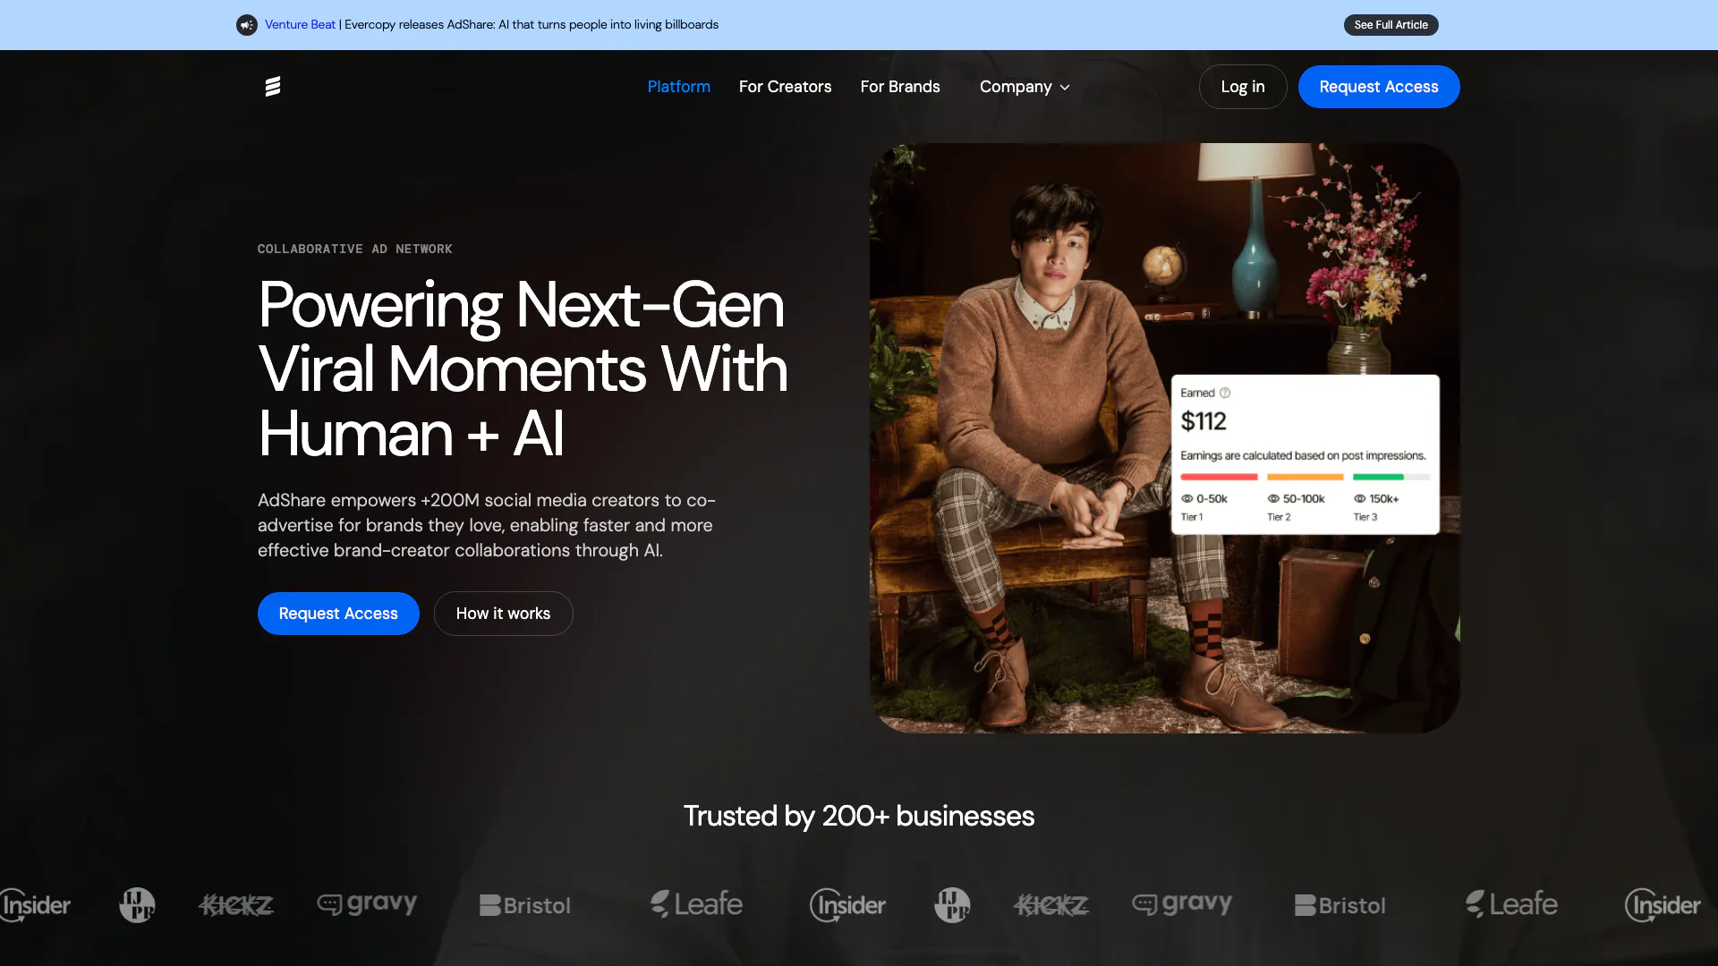Click the eye icon for 0-50k tier

[1186, 499]
